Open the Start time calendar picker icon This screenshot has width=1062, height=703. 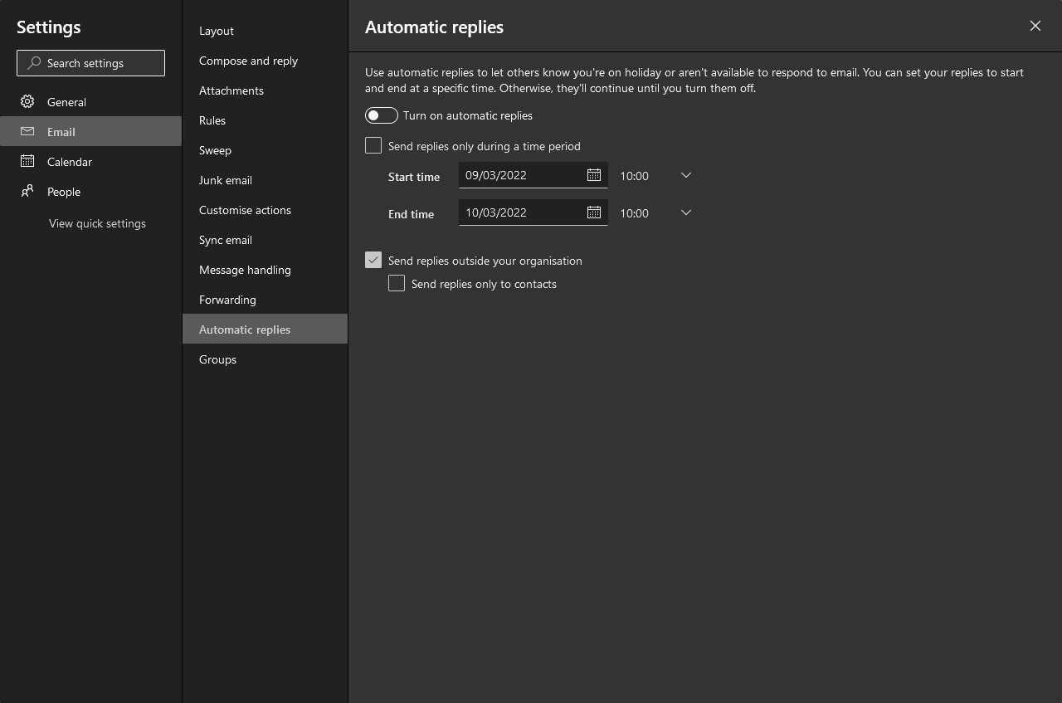[x=594, y=175]
